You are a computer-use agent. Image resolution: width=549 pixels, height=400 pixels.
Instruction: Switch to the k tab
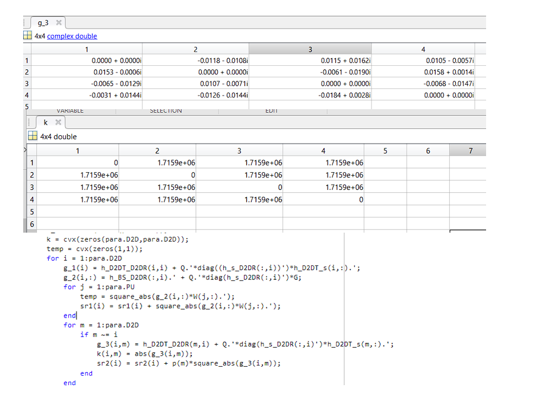pyautogui.click(x=46, y=122)
